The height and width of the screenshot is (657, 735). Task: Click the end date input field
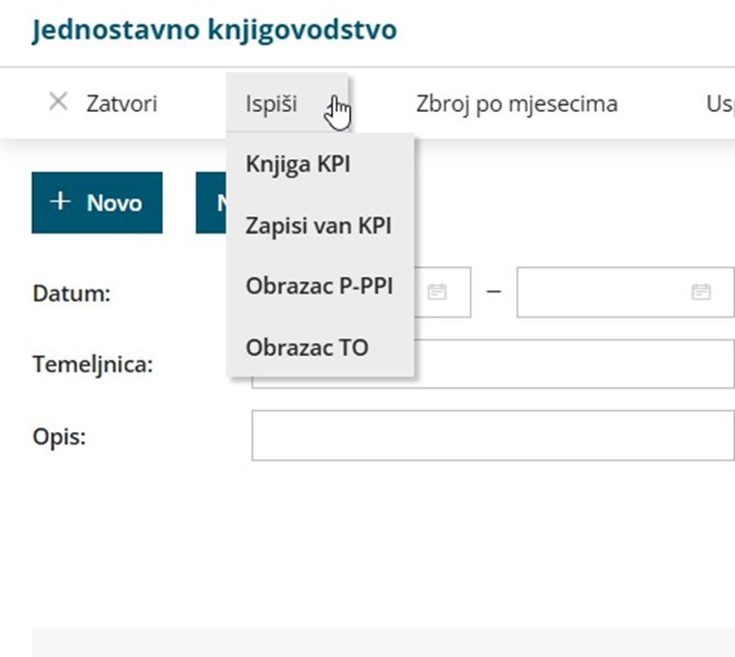[625, 292]
